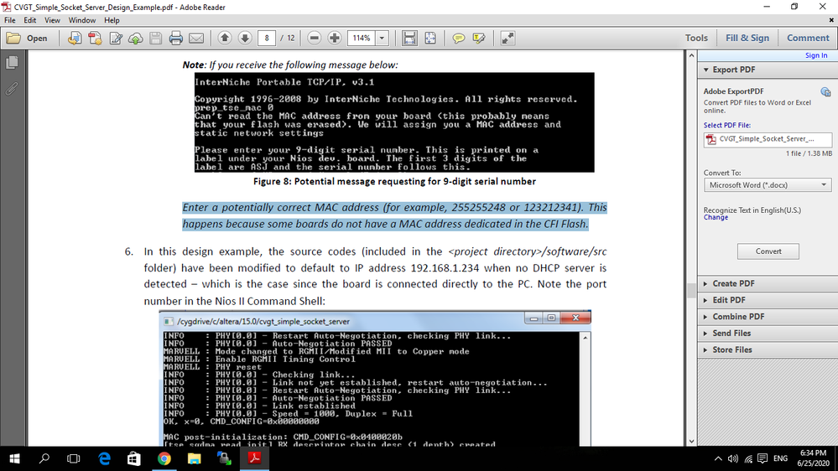The width and height of the screenshot is (838, 471).
Task: Open the Edit menu
Action: 30,20
